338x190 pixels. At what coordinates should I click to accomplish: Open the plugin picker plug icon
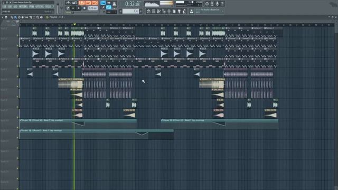pos(179,11)
